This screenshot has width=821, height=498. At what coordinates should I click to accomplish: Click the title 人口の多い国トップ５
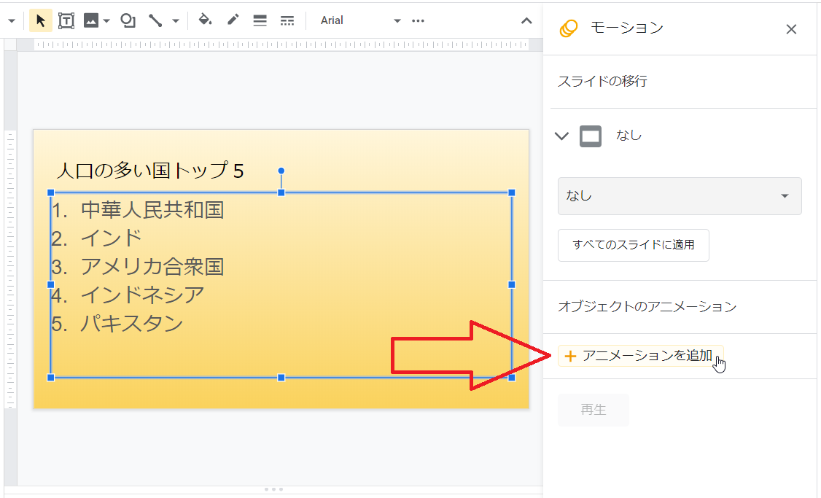(x=150, y=171)
